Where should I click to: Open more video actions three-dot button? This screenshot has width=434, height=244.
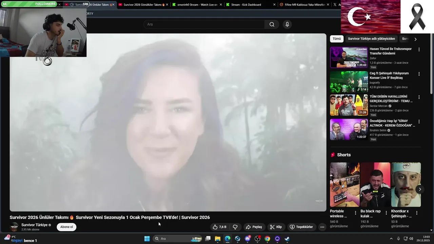pyautogui.click(x=322, y=227)
